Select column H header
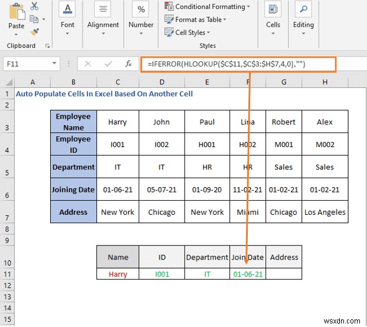This screenshot has height=327, width=367. pos(325,82)
